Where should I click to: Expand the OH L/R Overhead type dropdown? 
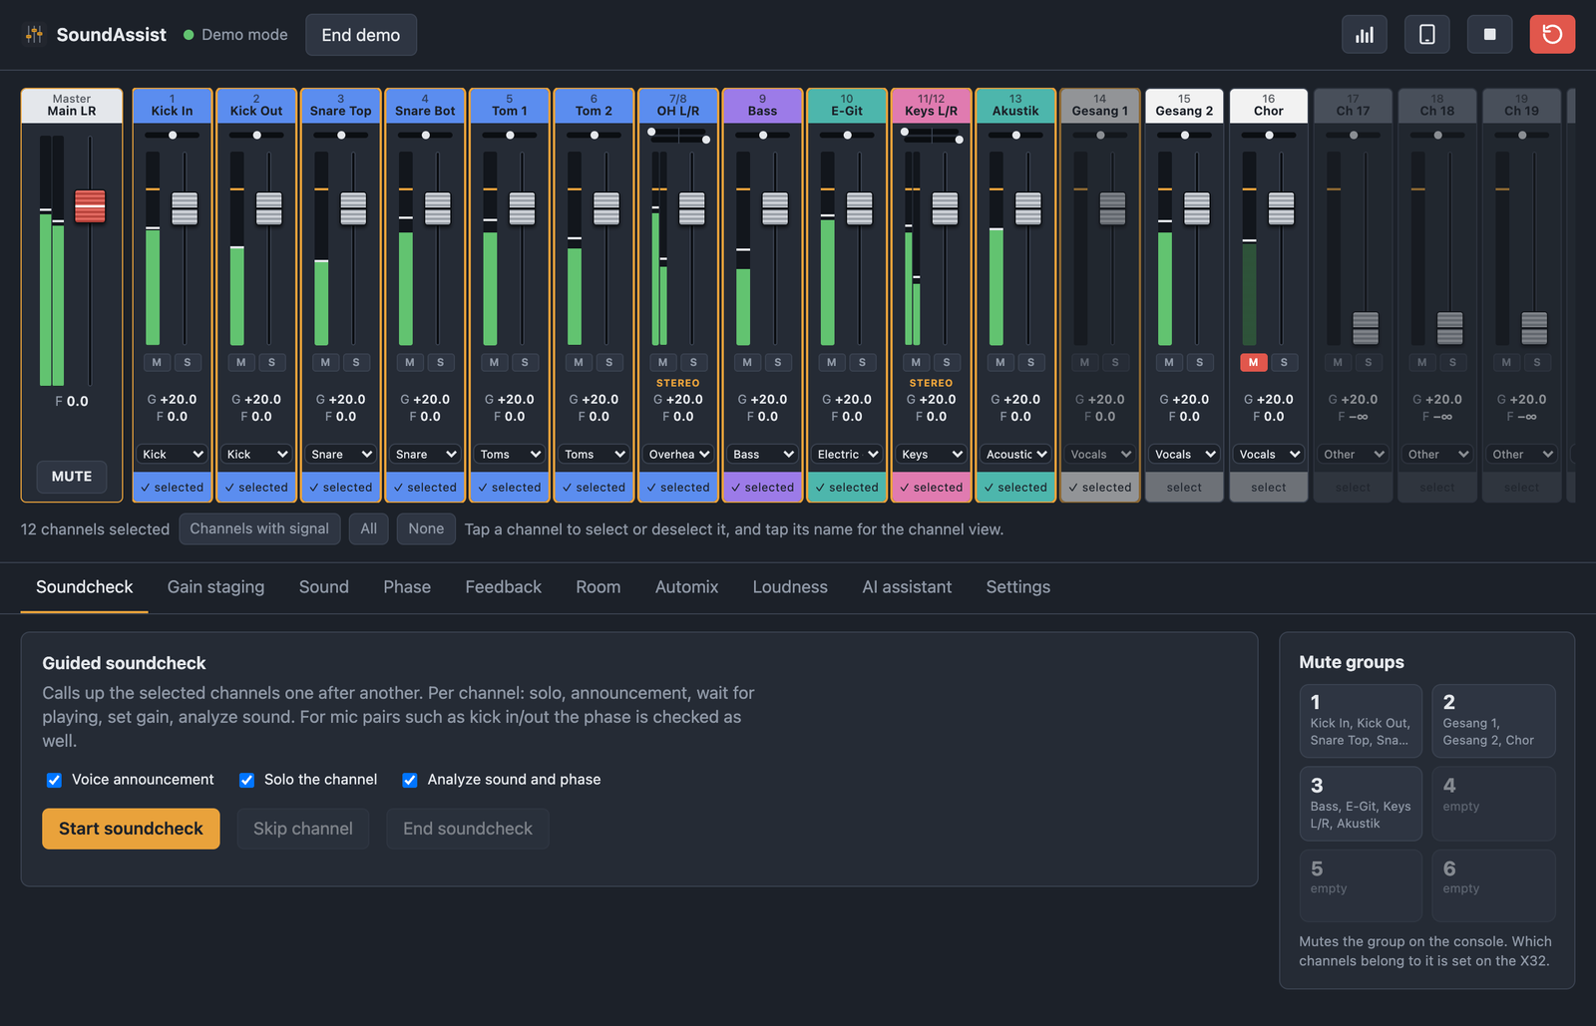678,455
